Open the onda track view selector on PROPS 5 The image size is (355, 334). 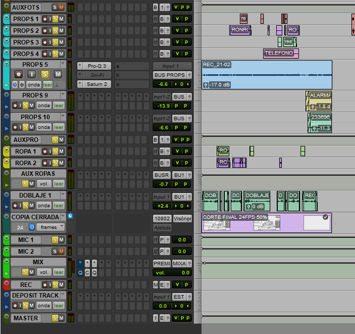click(34, 85)
